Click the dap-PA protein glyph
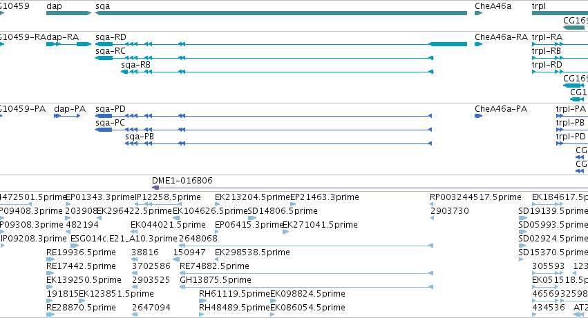The height and width of the screenshot is (318, 588). click(67, 116)
